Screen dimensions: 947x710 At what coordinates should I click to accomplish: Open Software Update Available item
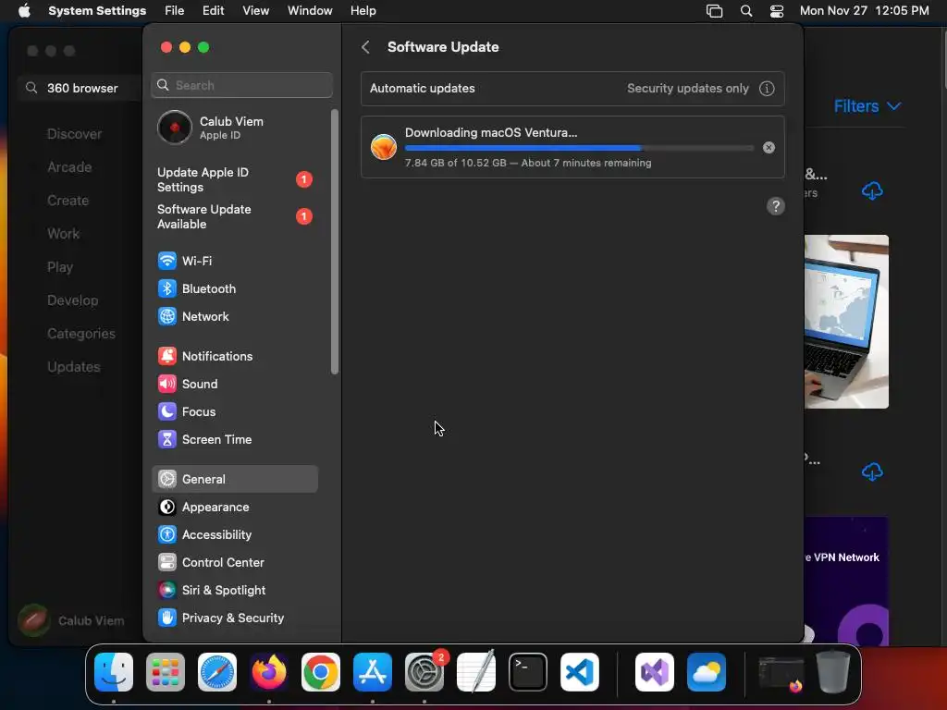pos(234,216)
